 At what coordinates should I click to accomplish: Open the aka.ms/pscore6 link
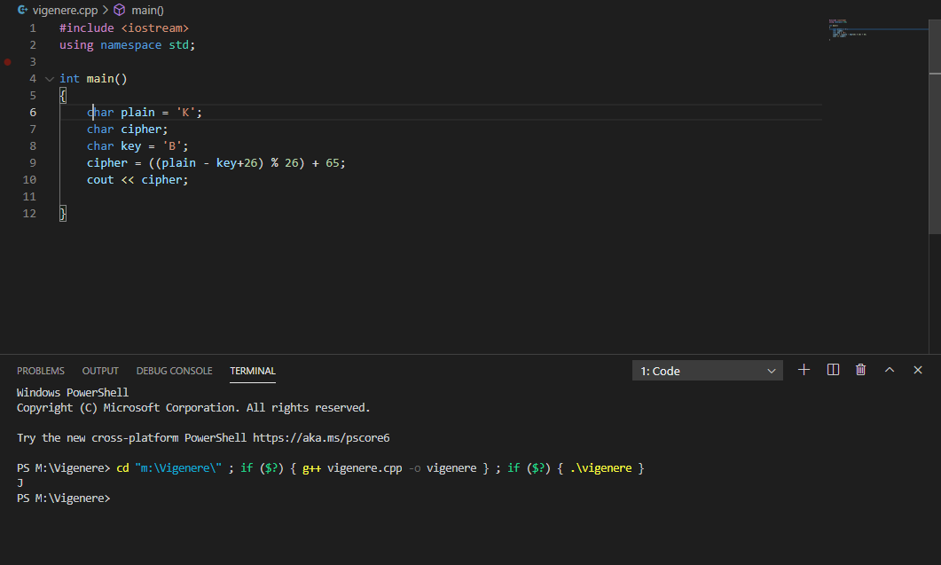[321, 437]
